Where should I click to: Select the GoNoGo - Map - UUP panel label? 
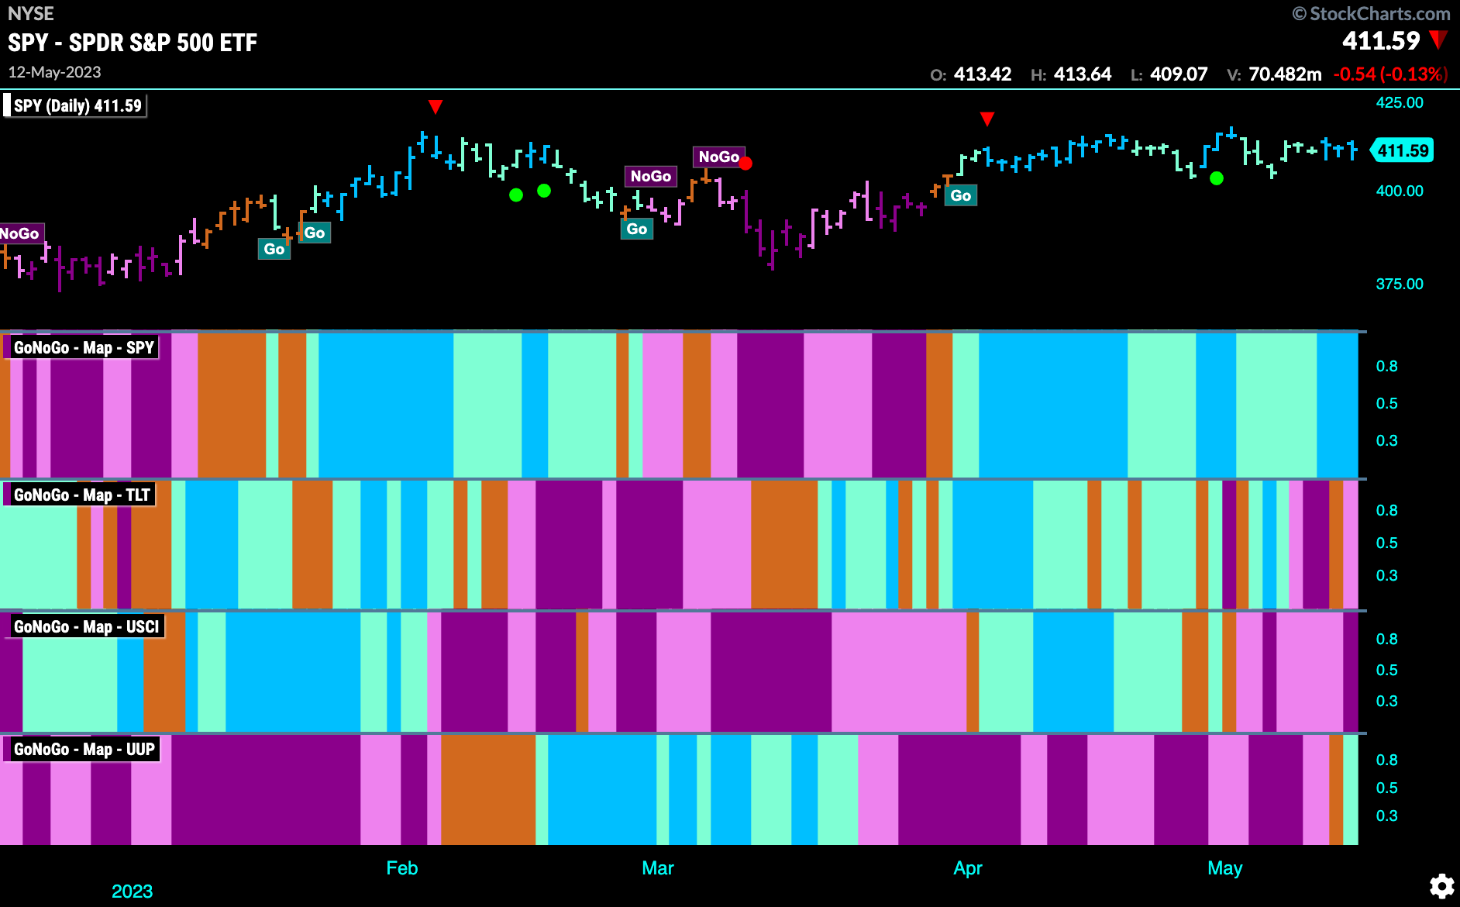(82, 749)
